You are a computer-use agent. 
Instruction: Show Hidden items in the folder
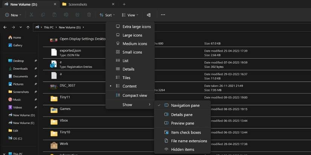click(182, 149)
